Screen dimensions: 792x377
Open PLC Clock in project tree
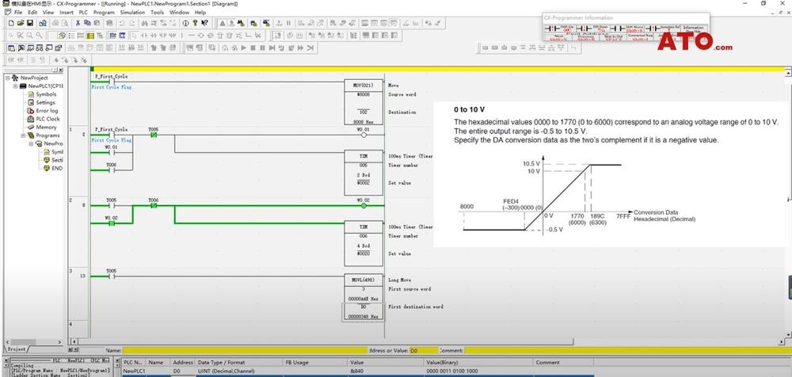click(48, 119)
